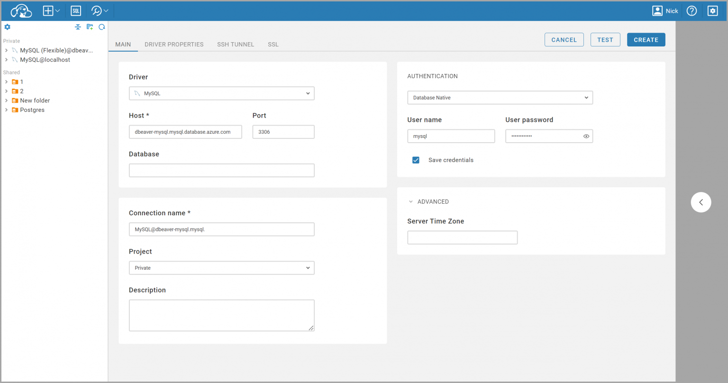728x383 pixels.
Task: Click inside the Database input field
Action: [221, 170]
